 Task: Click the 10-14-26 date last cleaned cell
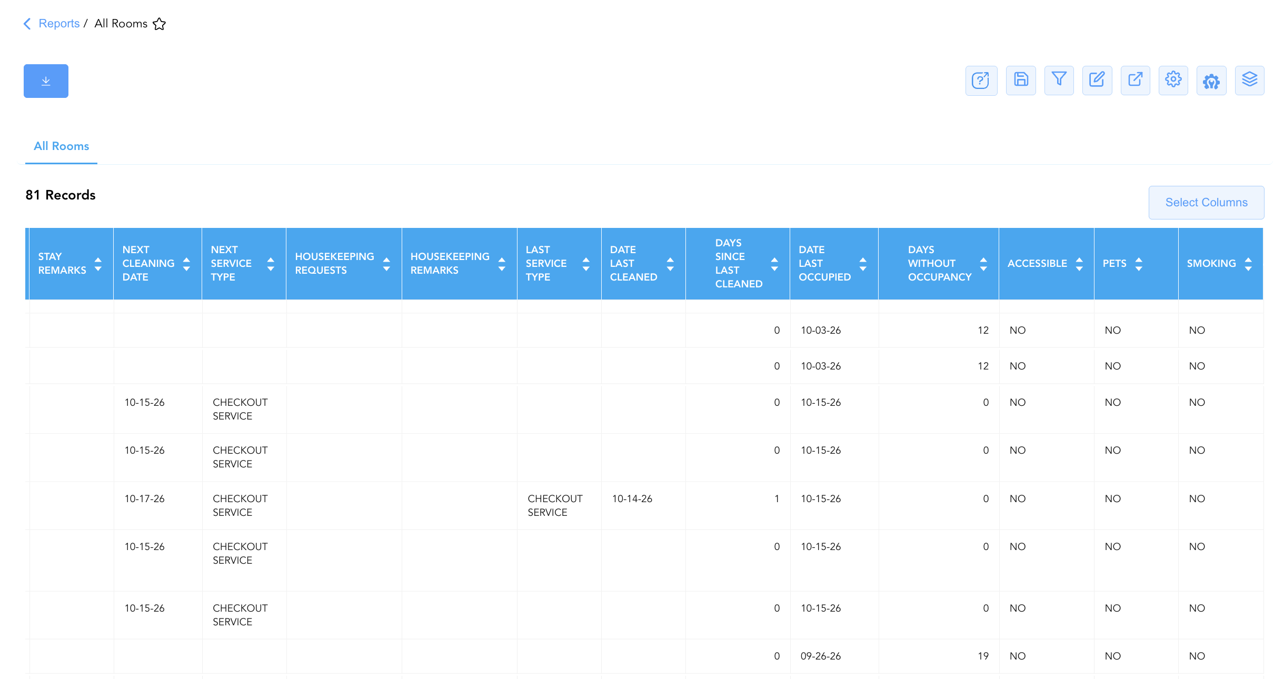click(632, 498)
